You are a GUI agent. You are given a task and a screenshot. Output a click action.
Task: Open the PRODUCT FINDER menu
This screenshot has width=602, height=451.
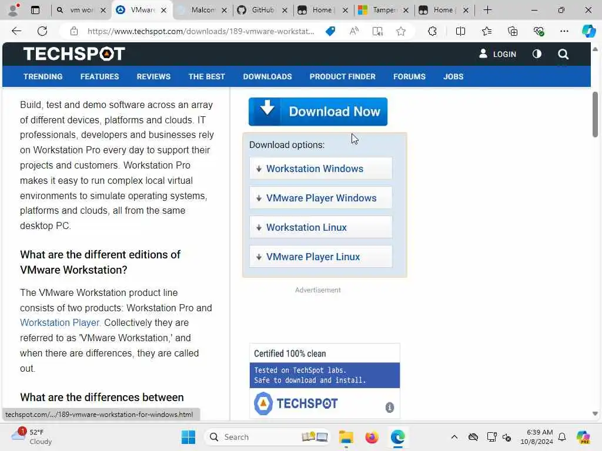click(343, 77)
